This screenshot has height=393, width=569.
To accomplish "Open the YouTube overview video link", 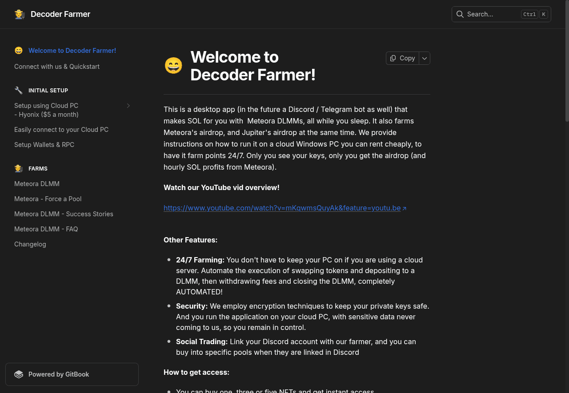I will point(282,208).
